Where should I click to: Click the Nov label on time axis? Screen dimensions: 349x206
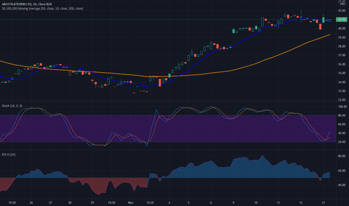(x=131, y=203)
